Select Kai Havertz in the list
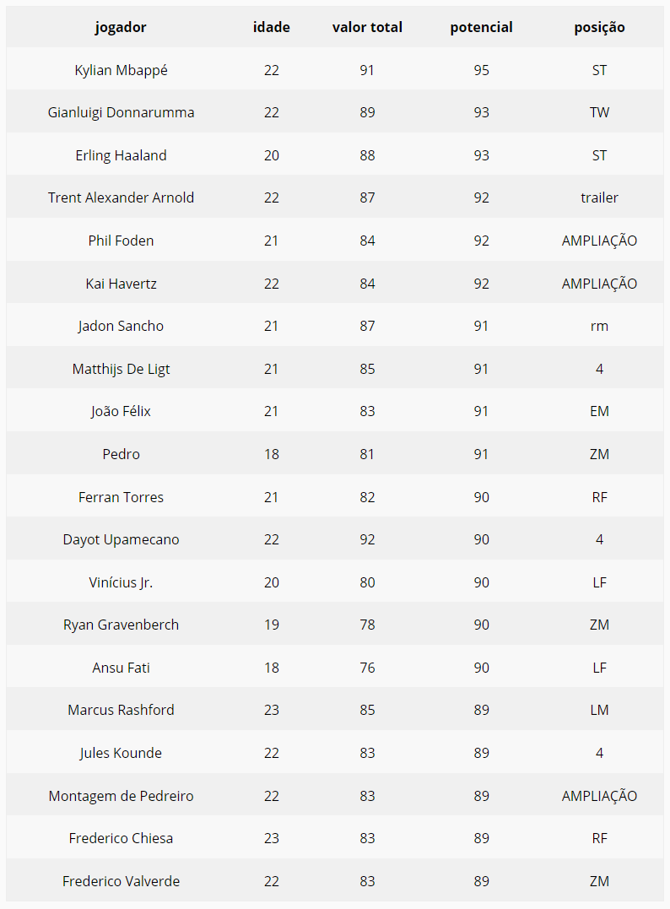This screenshot has height=909, width=670. pyautogui.click(x=121, y=284)
